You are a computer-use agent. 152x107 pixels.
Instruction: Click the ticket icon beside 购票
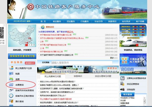pyautogui.click(x=11, y=74)
